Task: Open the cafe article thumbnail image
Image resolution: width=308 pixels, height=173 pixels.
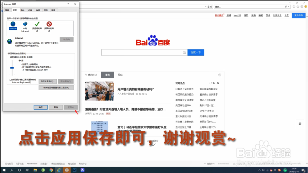Action: coord(99,91)
